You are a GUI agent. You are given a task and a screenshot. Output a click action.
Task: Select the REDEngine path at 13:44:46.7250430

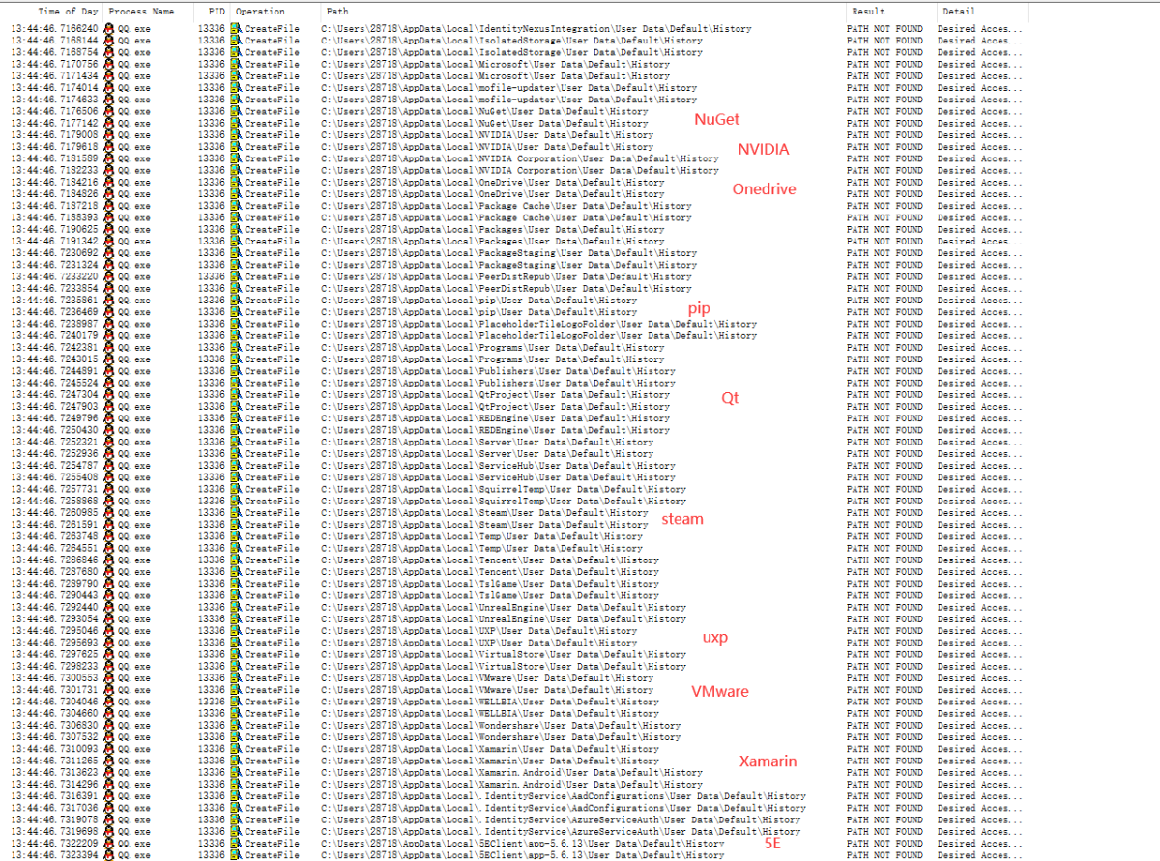tap(496, 430)
